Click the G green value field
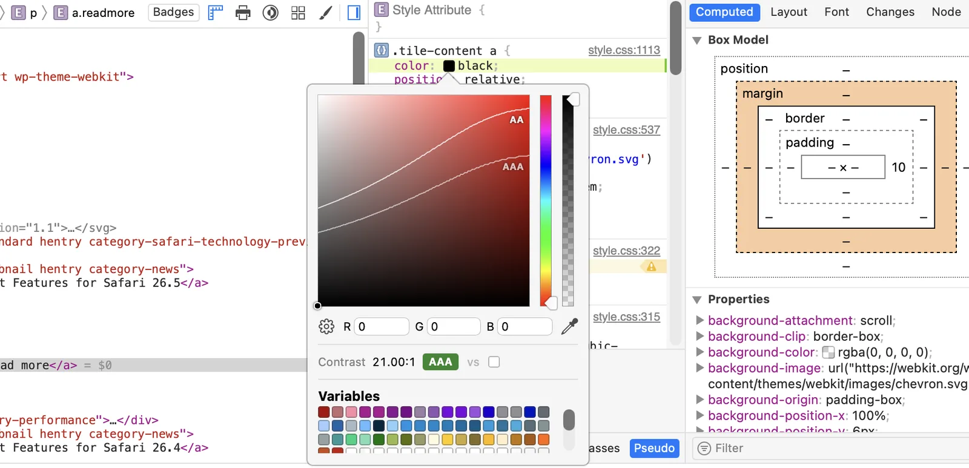Screen dimensions: 969x468 [x=454, y=326]
